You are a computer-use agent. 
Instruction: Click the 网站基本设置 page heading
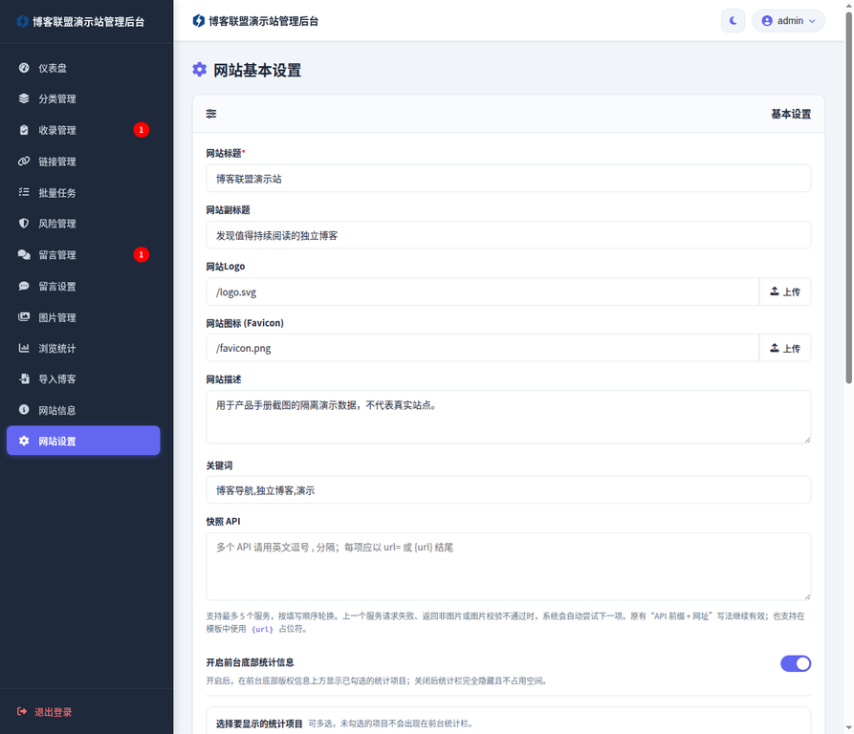[257, 70]
